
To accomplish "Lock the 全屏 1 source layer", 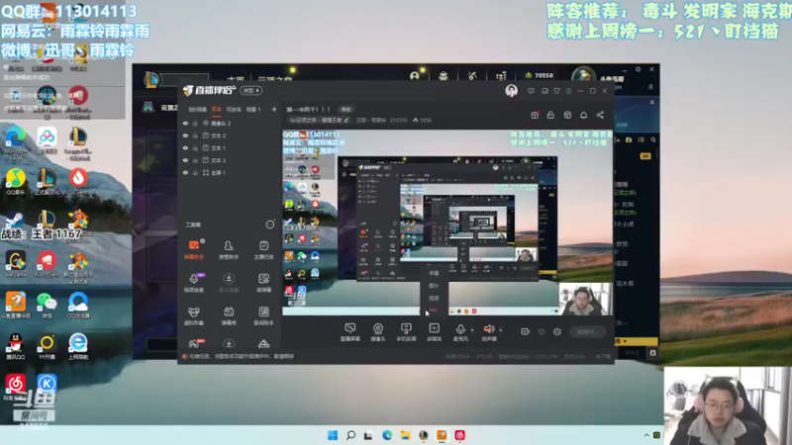I will click(x=195, y=172).
